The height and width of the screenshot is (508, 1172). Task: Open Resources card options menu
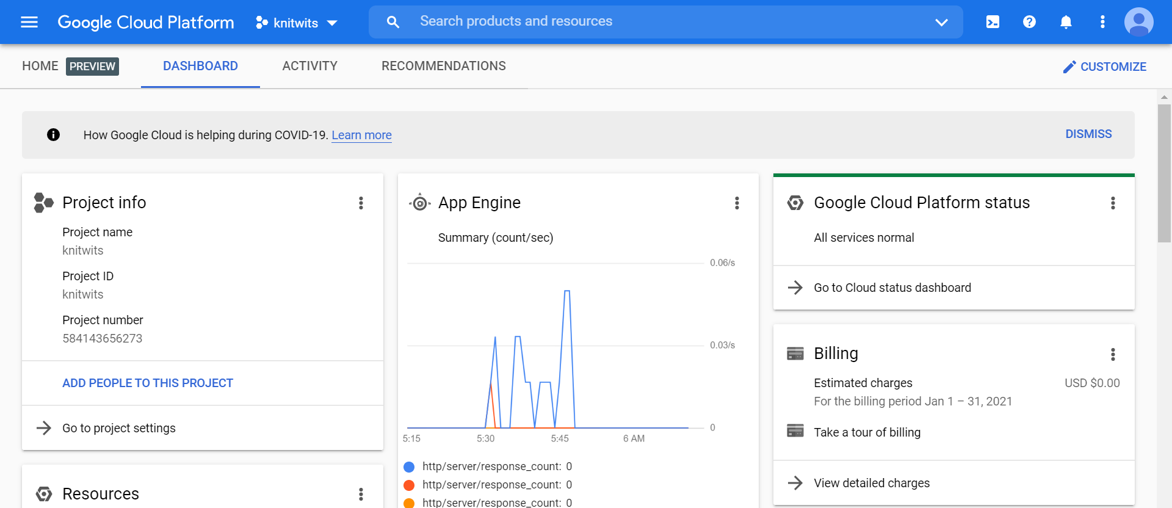361,493
